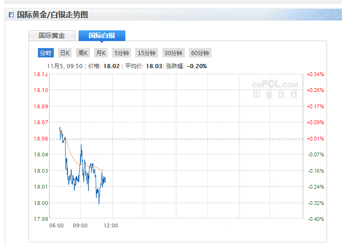The width and height of the screenshot is (342, 246).
Task: Click the 价格 18.02 value
Action: click(x=111, y=66)
